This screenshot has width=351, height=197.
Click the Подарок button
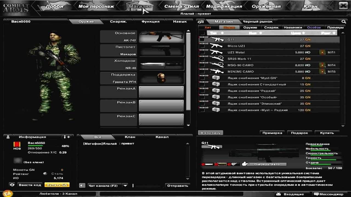click(x=299, y=133)
